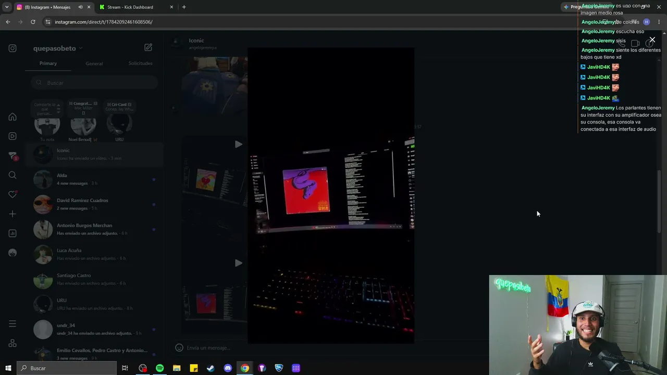Switch to Chrome on the taskbar
The image size is (667, 375).
tap(245, 368)
